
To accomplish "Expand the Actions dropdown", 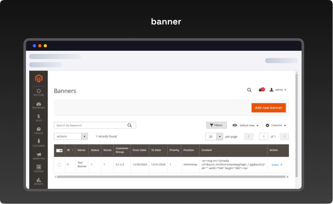I will [71, 136].
